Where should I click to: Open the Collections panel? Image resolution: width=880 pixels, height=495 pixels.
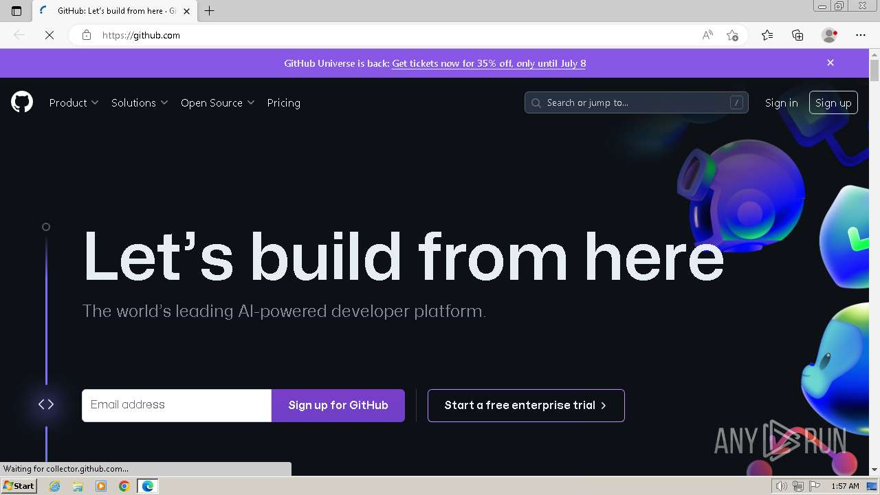797,35
